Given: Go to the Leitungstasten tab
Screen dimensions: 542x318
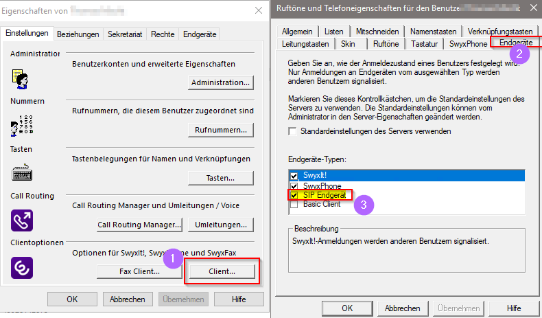Looking at the screenshot, I should point(306,44).
